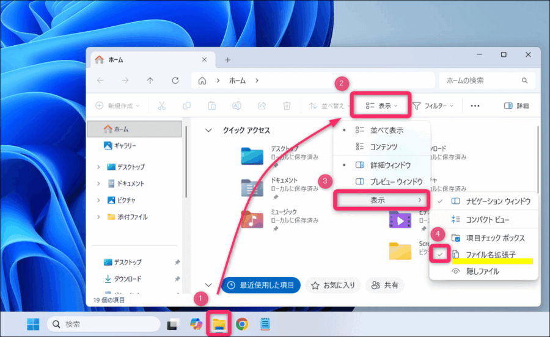Screen dimensions: 550x337
Task: Open the ドキュメント folder icon in クイック アクセス
Action: point(252,187)
